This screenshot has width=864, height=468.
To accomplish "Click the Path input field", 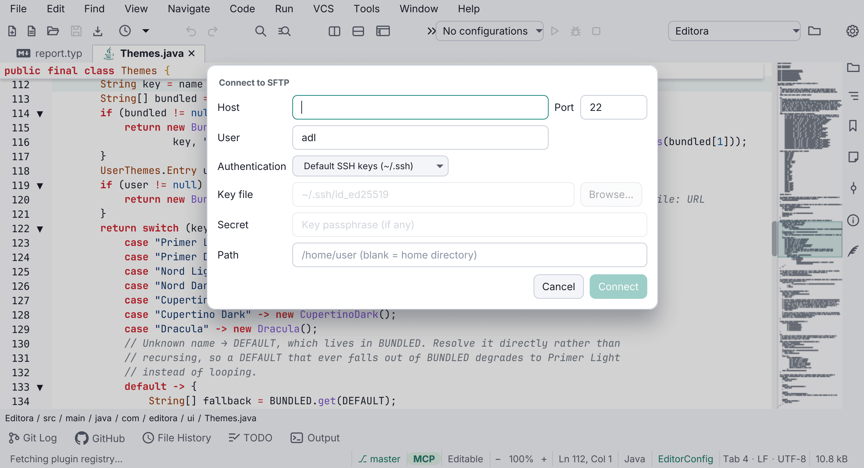I will point(469,255).
